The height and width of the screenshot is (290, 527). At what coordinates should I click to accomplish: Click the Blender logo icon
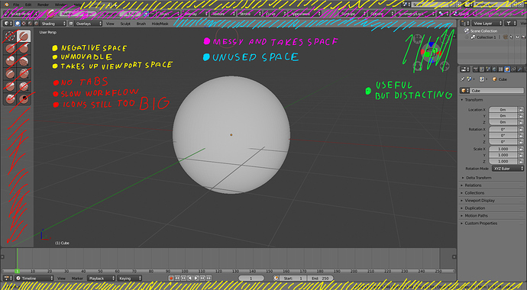point(6,5)
